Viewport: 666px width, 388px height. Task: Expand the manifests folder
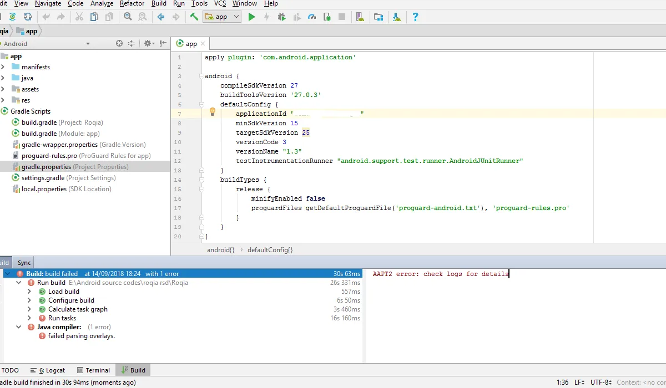click(x=3, y=67)
